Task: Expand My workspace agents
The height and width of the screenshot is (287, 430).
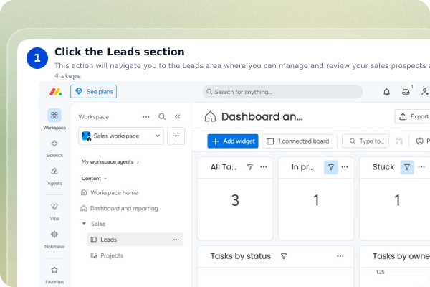Action: [110, 162]
